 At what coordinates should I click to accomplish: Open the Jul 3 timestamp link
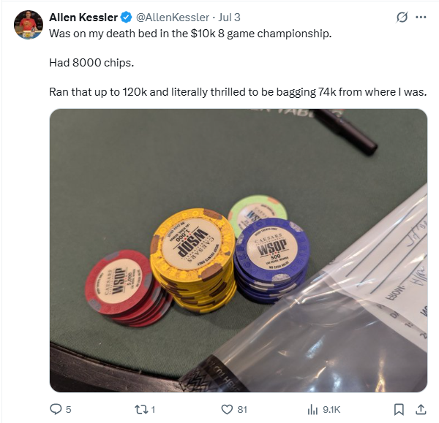[x=229, y=18]
